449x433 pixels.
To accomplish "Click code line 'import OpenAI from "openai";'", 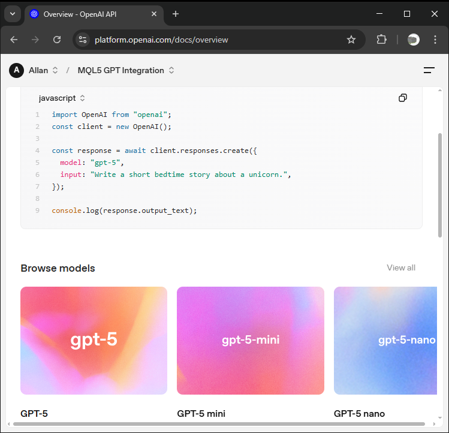I will click(x=112, y=115).
